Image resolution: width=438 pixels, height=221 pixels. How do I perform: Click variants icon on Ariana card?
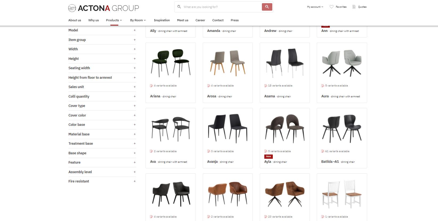click(151, 86)
